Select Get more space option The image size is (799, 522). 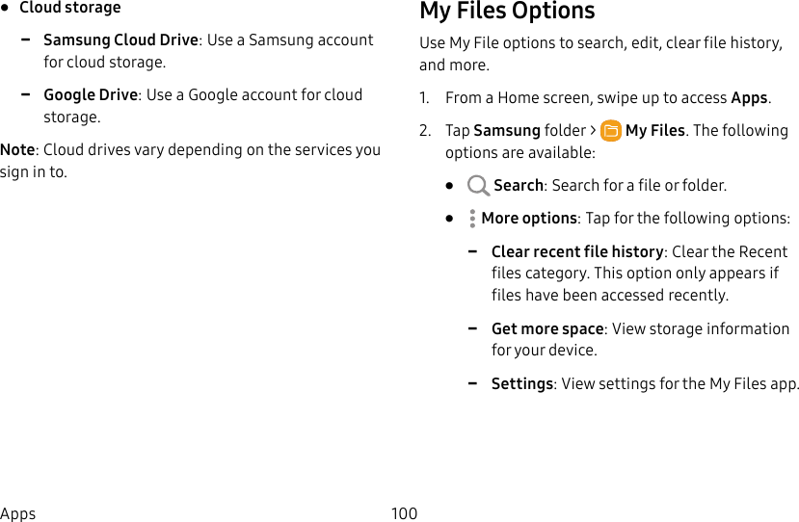[x=547, y=329]
